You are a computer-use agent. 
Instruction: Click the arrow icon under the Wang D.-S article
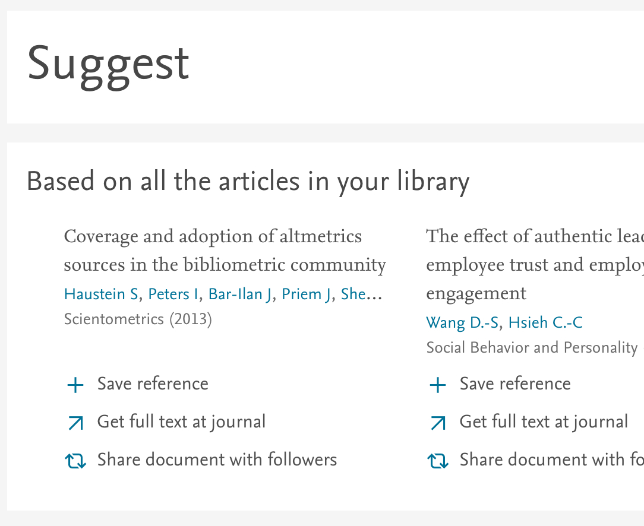click(x=437, y=423)
